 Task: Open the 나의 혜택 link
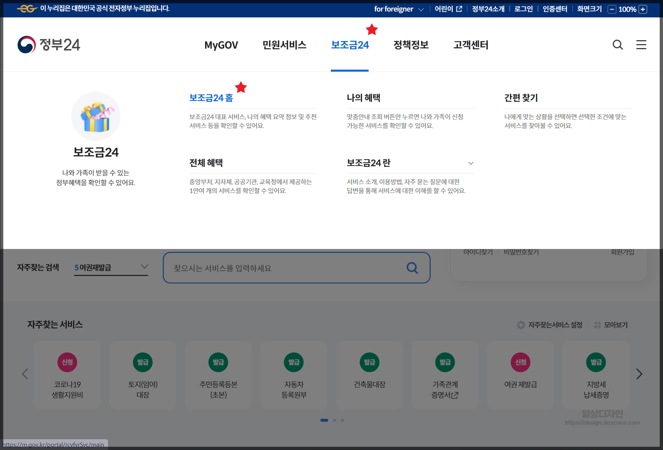pos(363,98)
